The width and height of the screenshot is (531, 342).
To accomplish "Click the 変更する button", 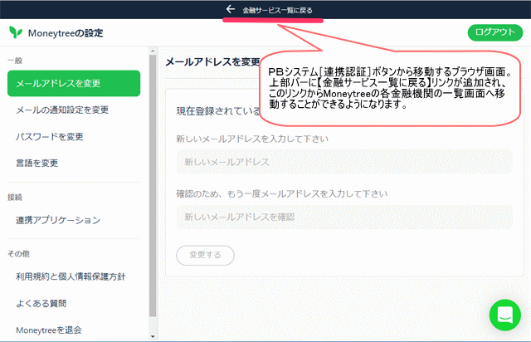I will (x=205, y=255).
